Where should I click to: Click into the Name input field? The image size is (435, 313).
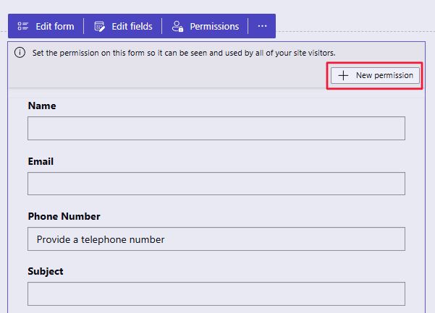[x=216, y=129]
